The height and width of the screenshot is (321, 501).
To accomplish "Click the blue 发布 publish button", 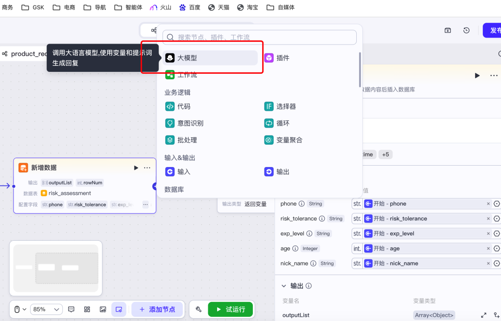I will pyautogui.click(x=492, y=30).
